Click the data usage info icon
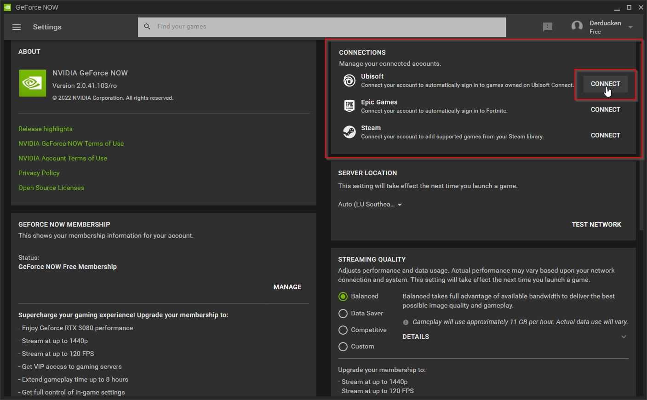 point(406,322)
